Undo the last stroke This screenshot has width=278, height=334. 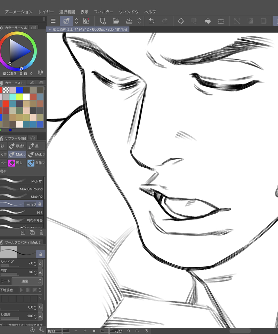tap(152, 21)
